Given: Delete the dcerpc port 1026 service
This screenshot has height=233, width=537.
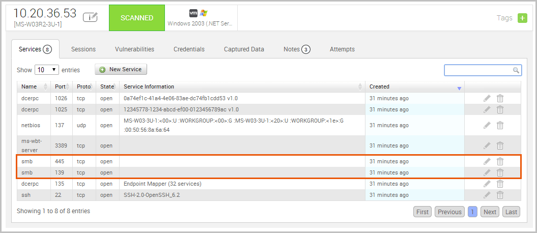Looking at the screenshot, I should coord(500,98).
